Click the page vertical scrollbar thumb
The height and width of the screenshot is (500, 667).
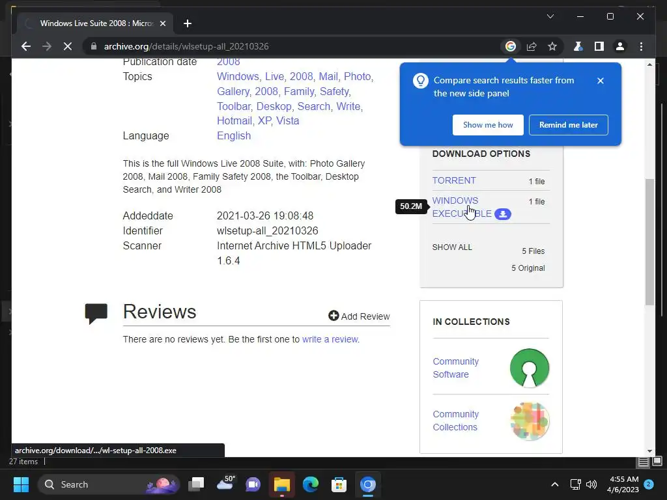[x=649, y=242]
